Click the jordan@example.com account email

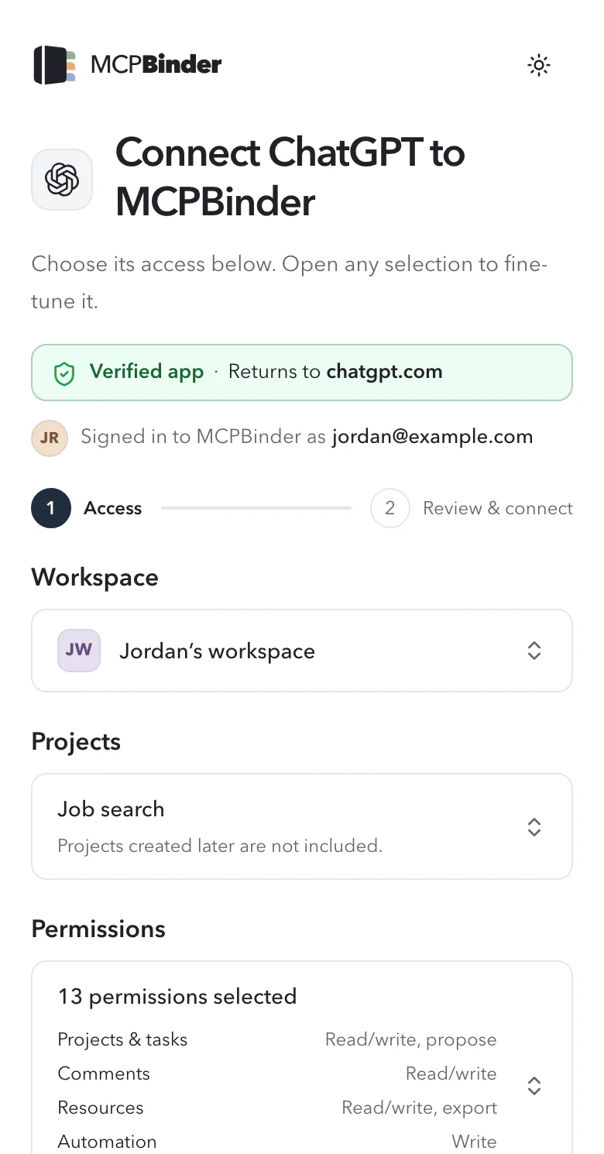point(432,437)
